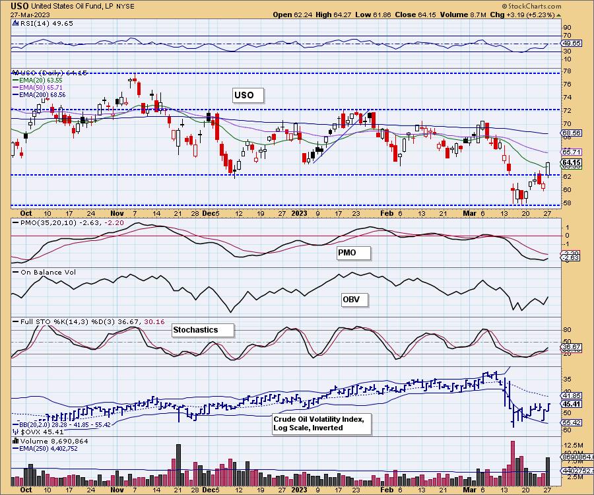Click the 'EMA(50) 65.71' legend text
This screenshot has width=594, height=495.
tap(41, 88)
